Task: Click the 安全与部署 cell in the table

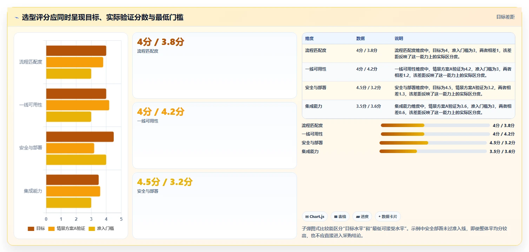Action: [316, 88]
